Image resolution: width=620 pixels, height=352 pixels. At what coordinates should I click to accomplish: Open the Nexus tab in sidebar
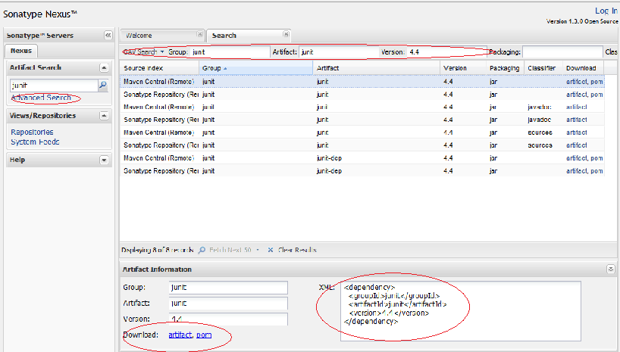[x=21, y=51]
